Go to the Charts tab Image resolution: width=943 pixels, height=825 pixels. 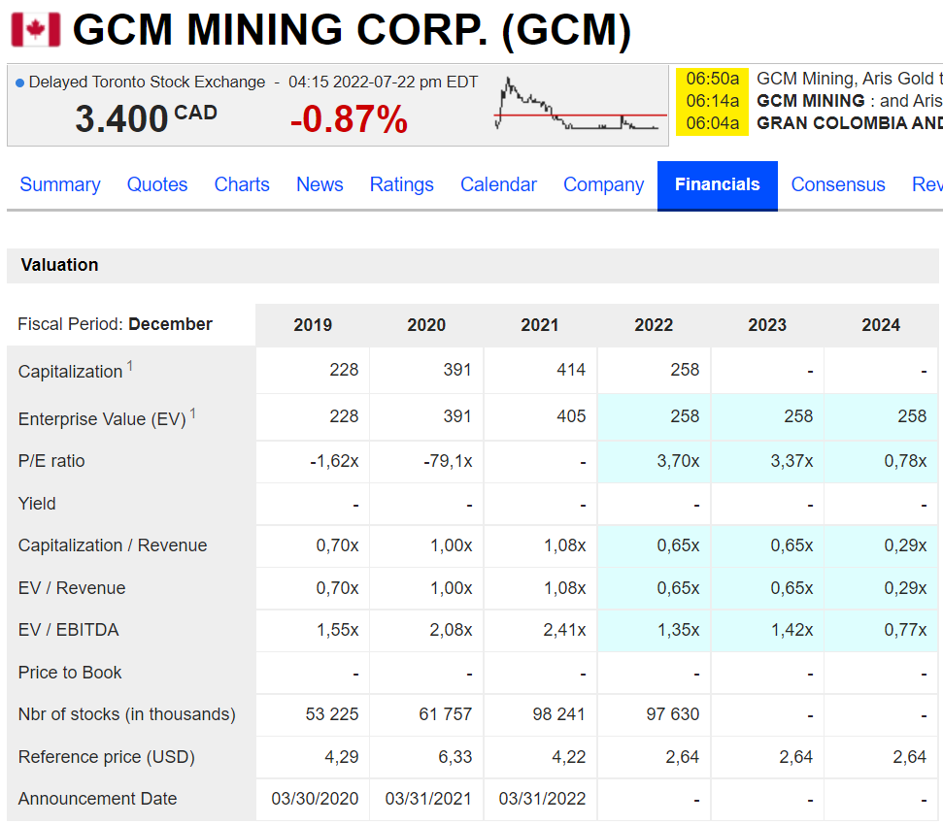(242, 184)
